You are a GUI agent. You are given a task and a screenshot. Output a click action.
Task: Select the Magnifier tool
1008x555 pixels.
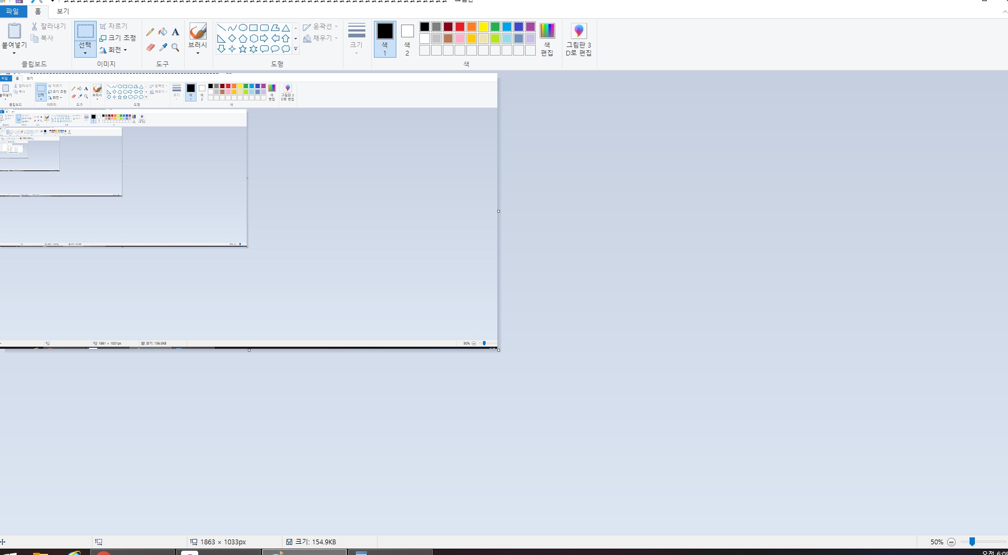click(x=175, y=48)
